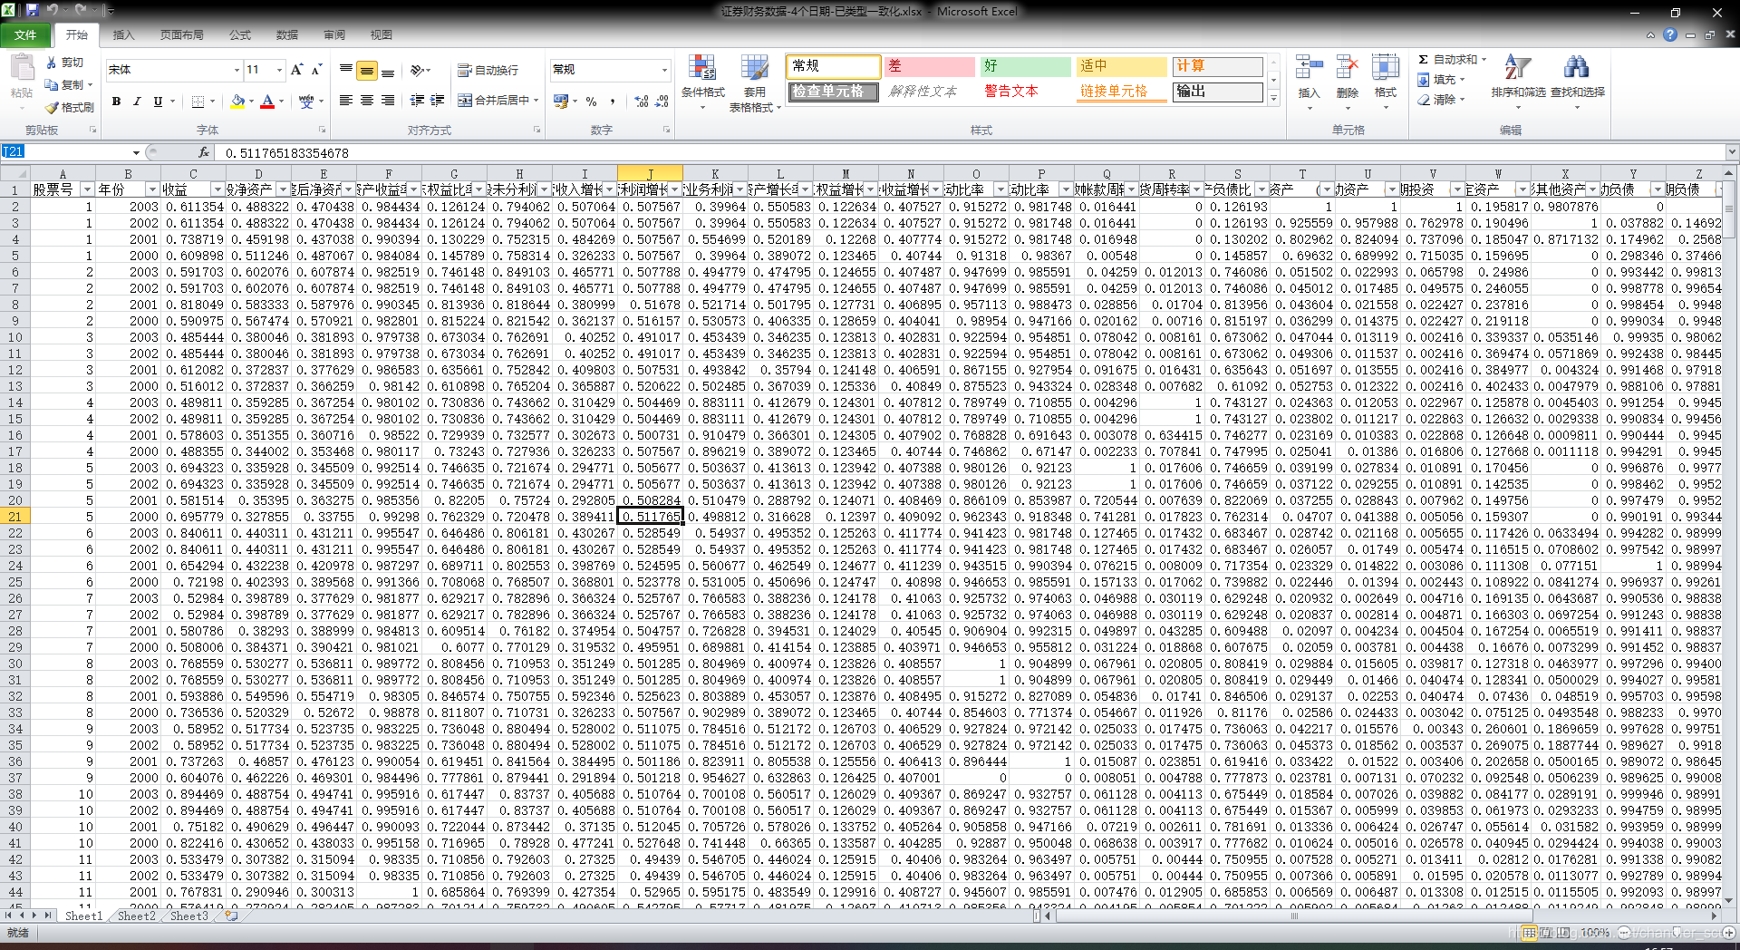Viewport: 1740px width, 950px height.
Task: Toggle underline formatting
Action: click(x=158, y=102)
